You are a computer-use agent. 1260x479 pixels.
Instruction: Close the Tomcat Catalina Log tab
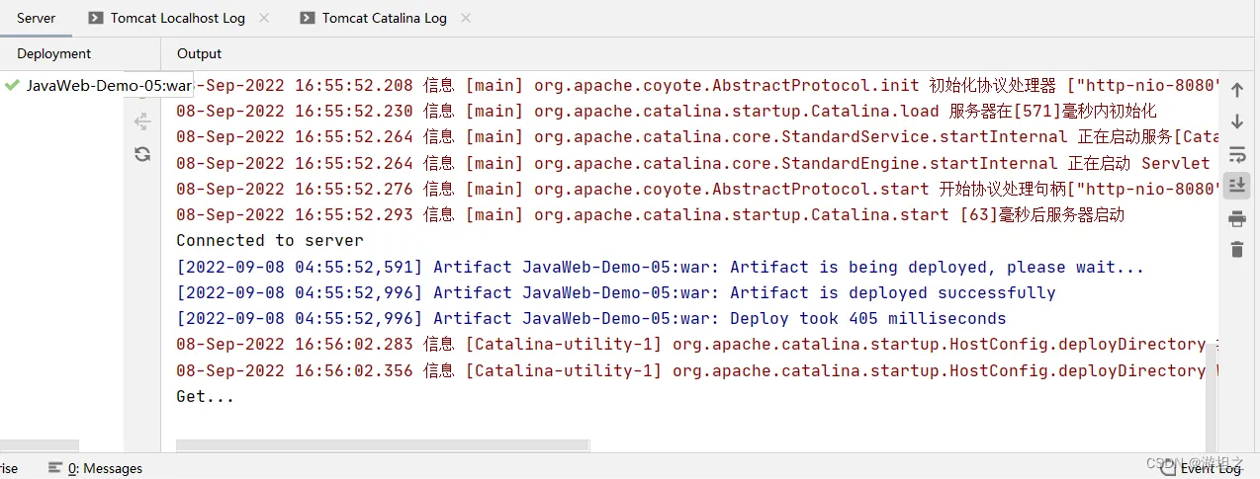click(466, 18)
